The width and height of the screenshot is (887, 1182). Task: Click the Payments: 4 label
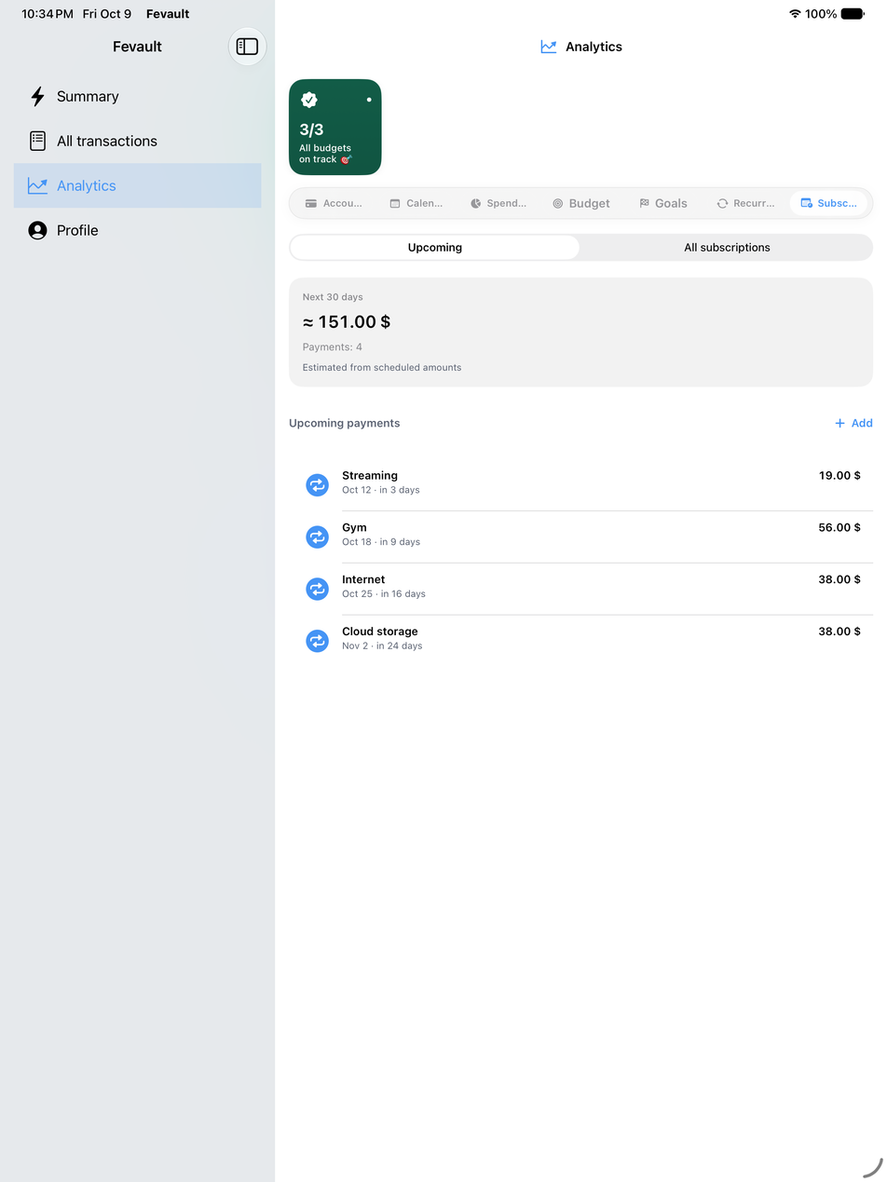(333, 347)
